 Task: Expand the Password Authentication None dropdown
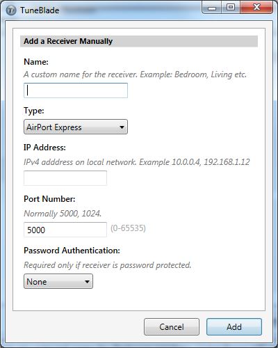point(58,281)
